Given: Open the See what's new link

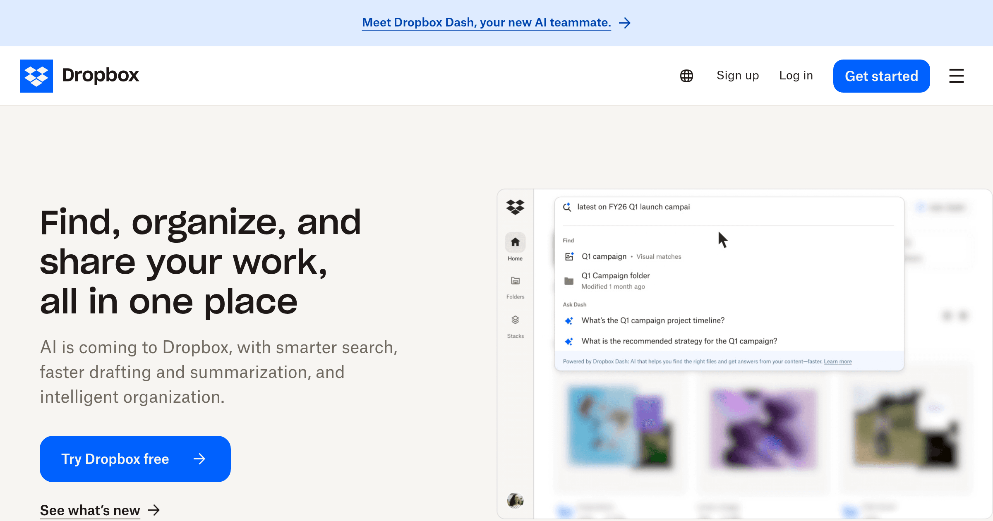Looking at the screenshot, I should click(90, 510).
